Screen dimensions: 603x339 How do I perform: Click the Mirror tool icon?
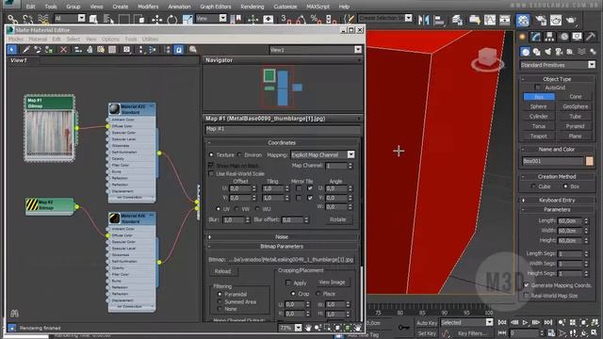coord(423,20)
